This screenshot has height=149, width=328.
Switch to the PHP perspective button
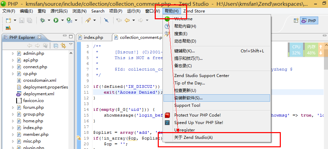click(309, 21)
